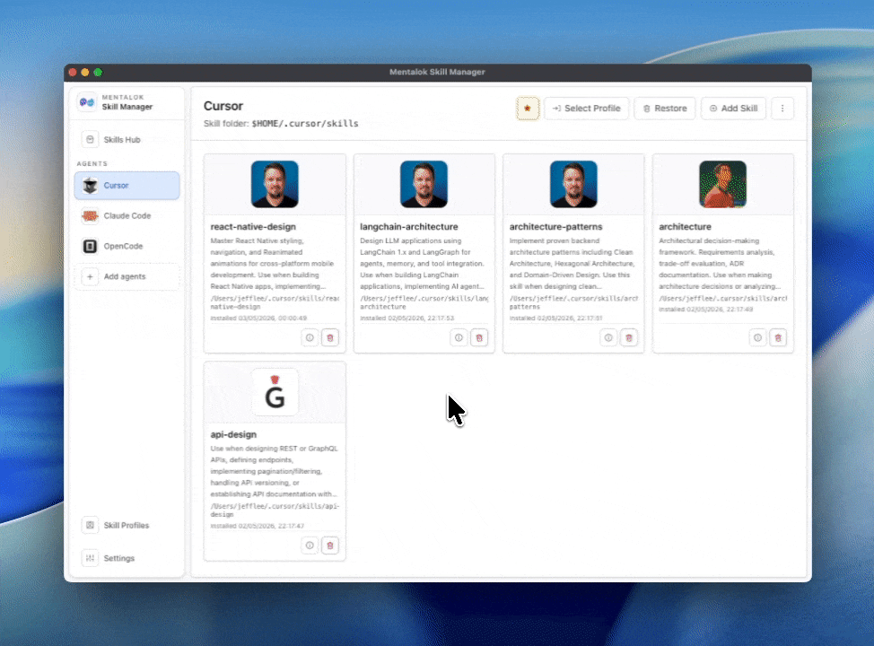Click the react-native-design author thumbnail
This screenshot has height=646, width=874.
tap(275, 185)
